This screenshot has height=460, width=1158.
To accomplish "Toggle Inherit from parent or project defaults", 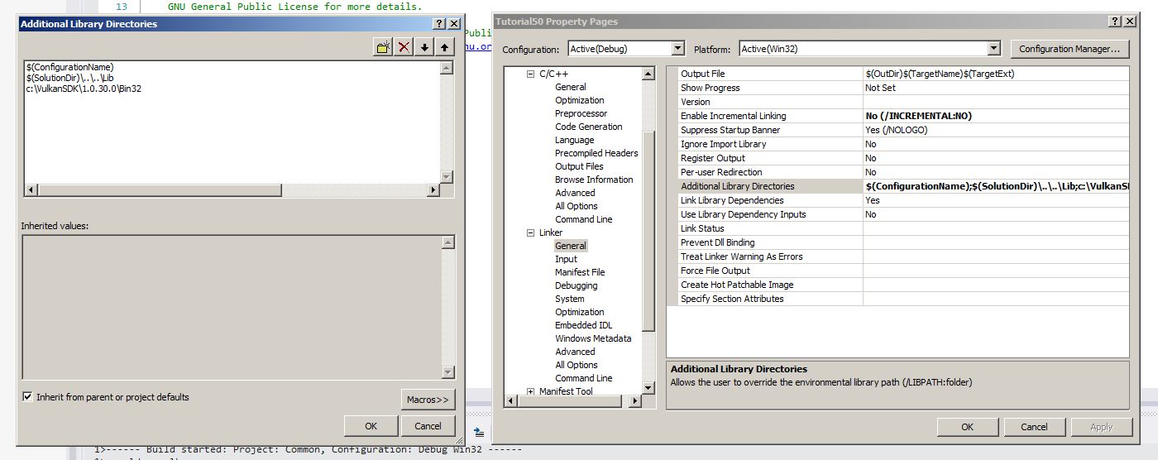I will tap(28, 397).
